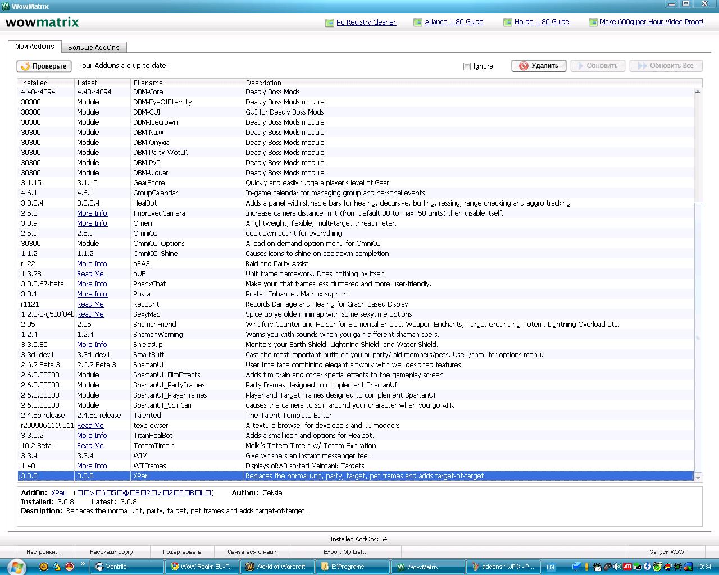
Task: Click the WowMatrix logo in the header
Action: (x=42, y=22)
